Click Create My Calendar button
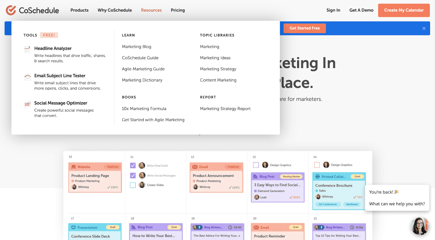Screen dimensions: 435x240 (404, 10)
